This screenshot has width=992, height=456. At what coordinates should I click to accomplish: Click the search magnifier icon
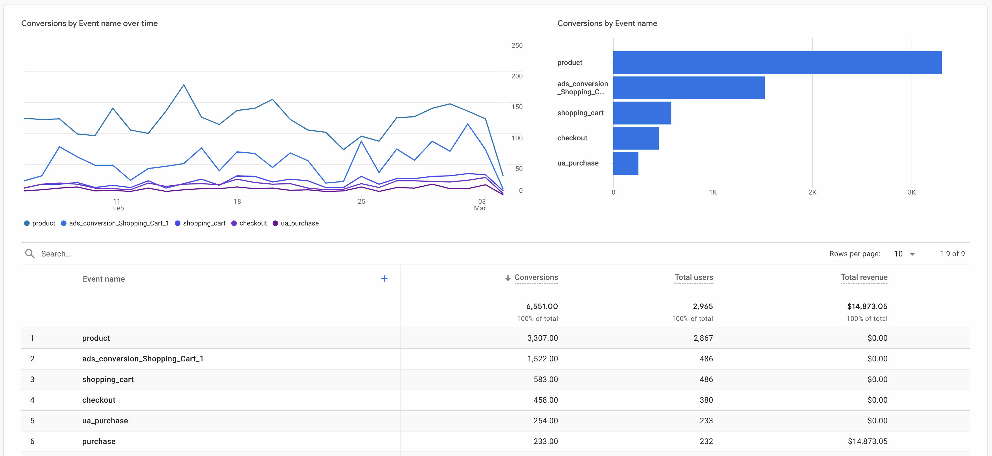click(x=30, y=254)
